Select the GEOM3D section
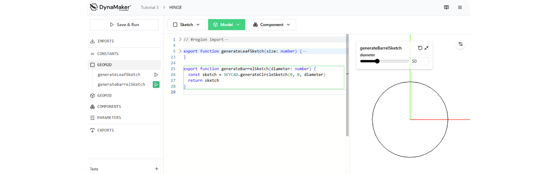The width and height of the screenshot is (557, 174). click(104, 95)
